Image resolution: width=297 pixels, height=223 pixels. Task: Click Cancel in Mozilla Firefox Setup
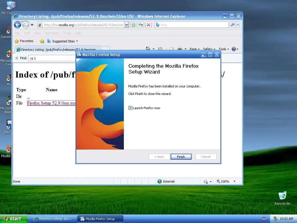(x=206, y=157)
